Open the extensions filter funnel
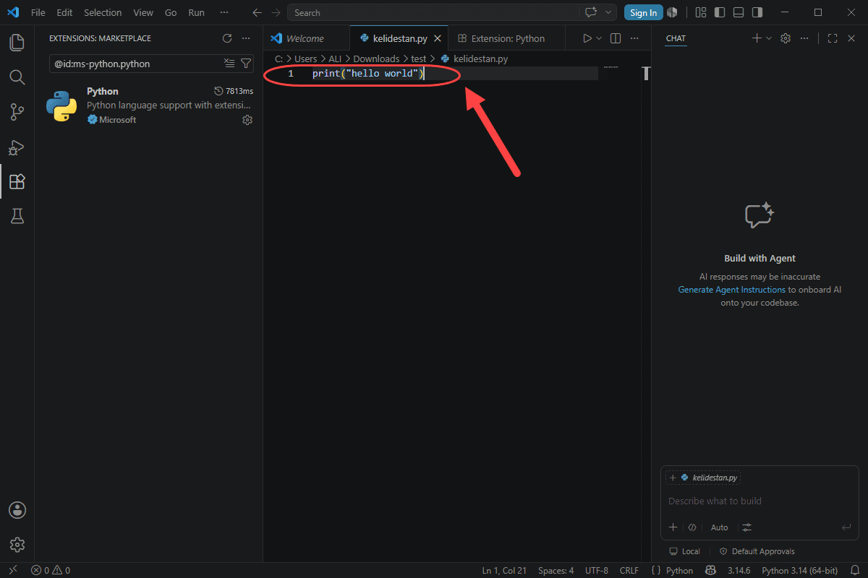 245,64
